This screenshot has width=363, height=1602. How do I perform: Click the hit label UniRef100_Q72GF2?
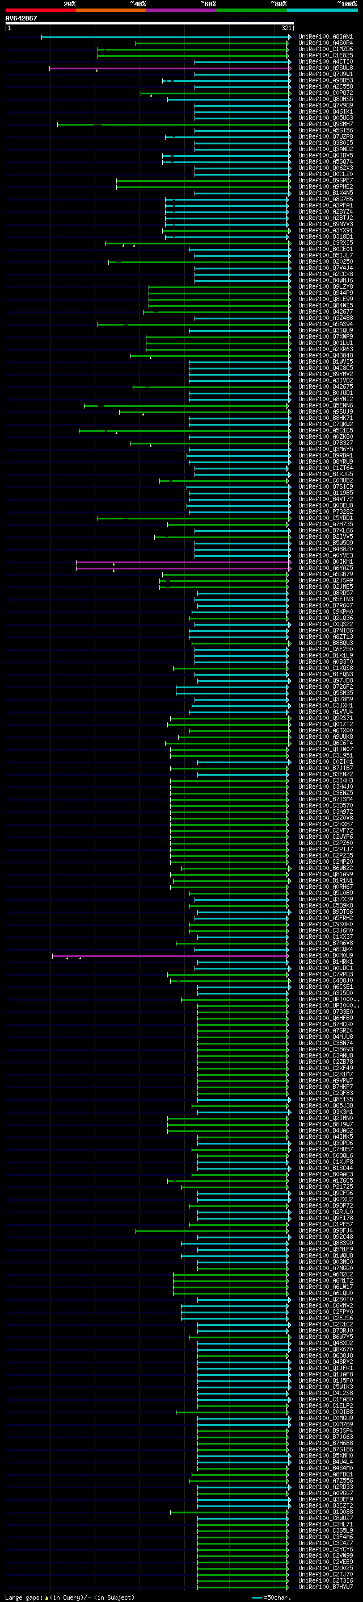point(325,686)
